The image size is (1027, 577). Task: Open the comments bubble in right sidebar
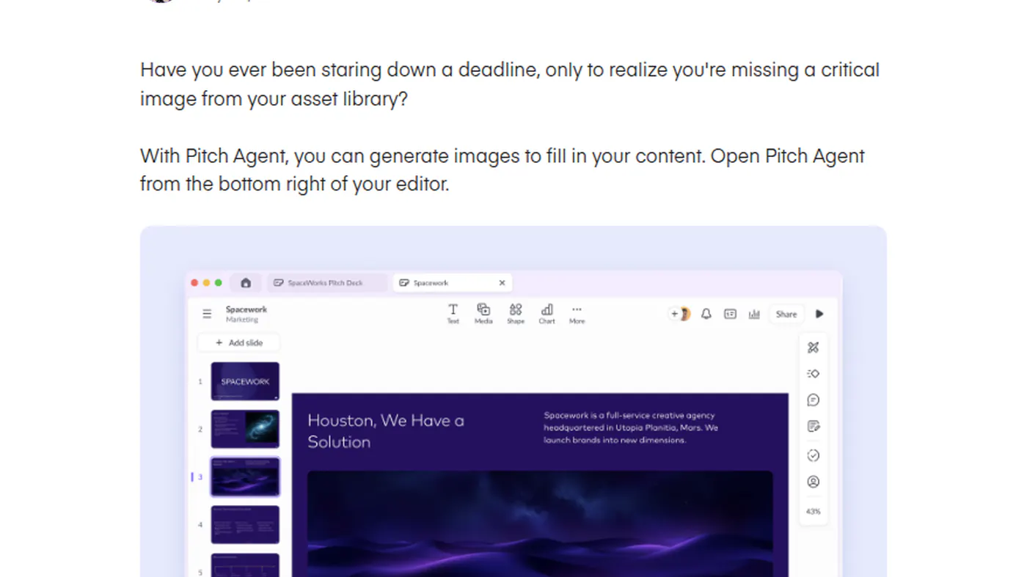coord(813,400)
